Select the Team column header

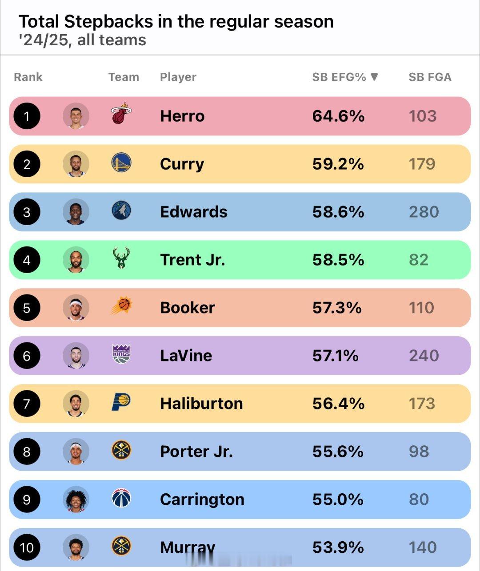124,77
